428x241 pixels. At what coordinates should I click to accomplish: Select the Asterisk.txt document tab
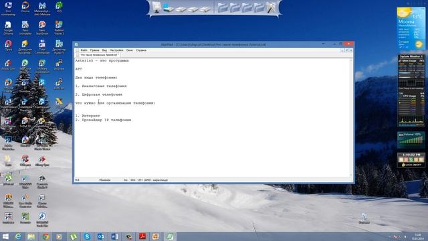98,55
